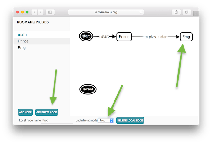Select Prince in the nodes list
The width and height of the screenshot is (212, 144).
[42, 41]
